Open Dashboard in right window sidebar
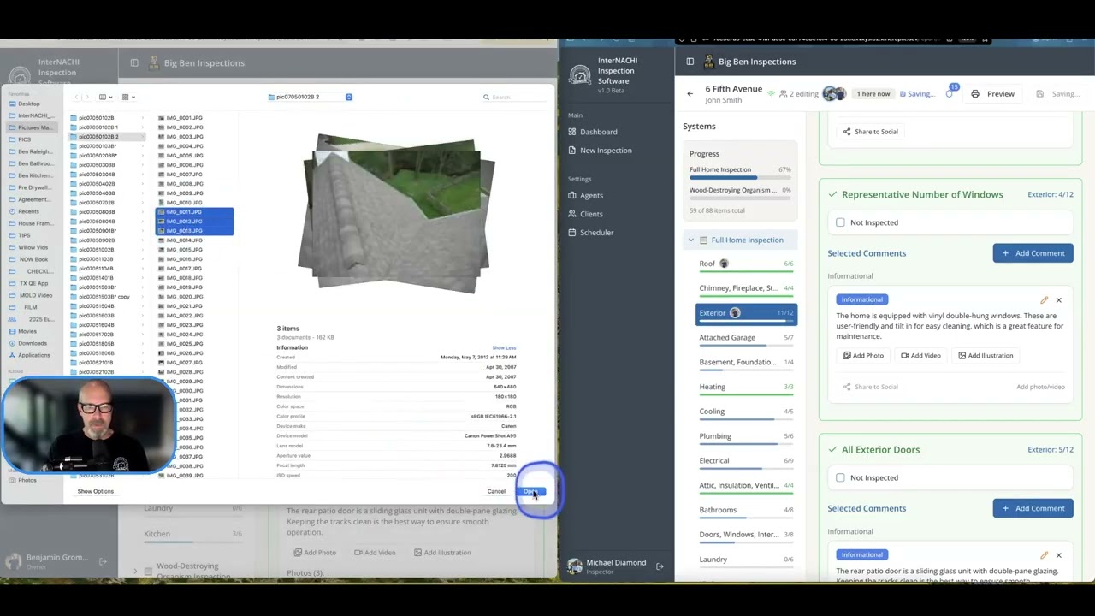Image resolution: width=1095 pixels, height=616 pixels. click(x=598, y=132)
